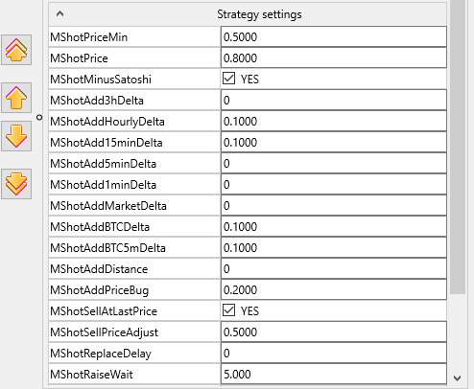Select the MShotRaiseWait 5.000 field
Viewport: 474px width, 389px height.
(334, 375)
